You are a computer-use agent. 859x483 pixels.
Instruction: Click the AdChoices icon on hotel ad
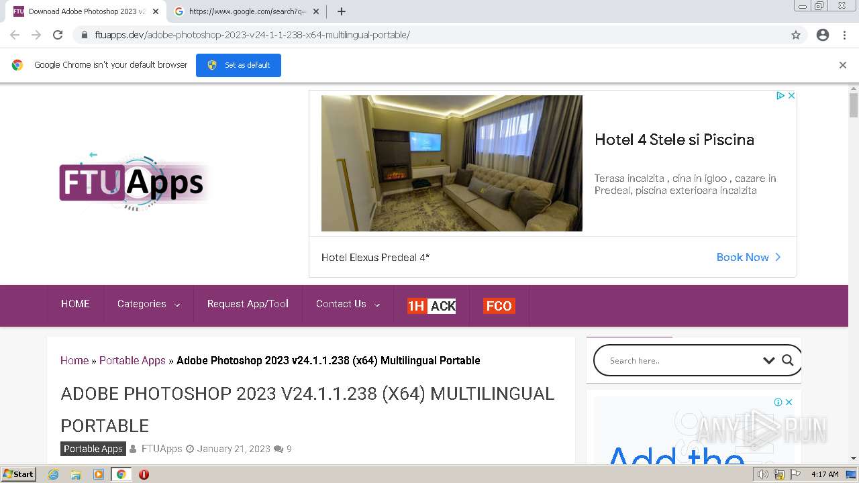pyautogui.click(x=780, y=96)
